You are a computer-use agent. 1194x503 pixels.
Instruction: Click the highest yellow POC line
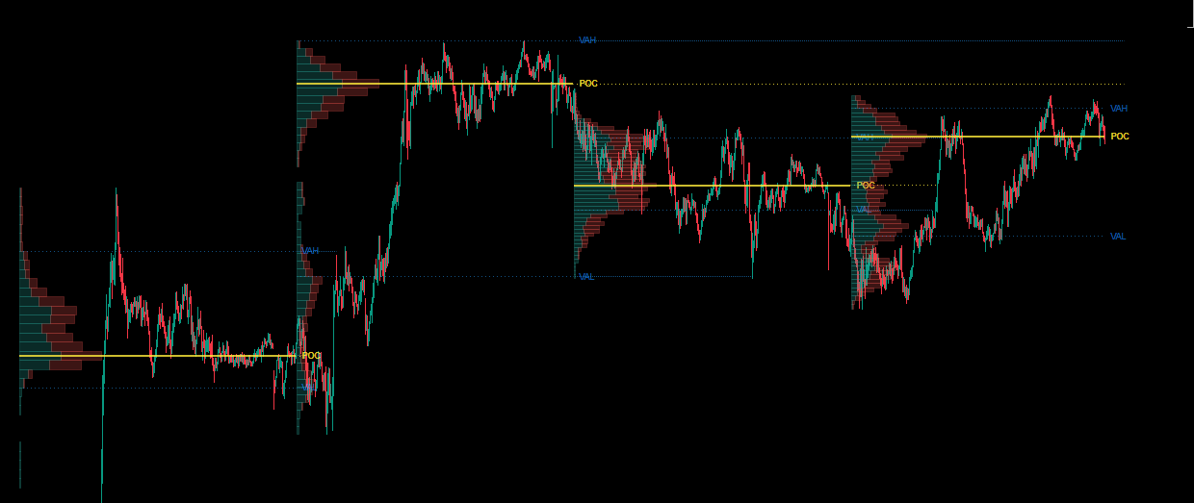pos(433,84)
